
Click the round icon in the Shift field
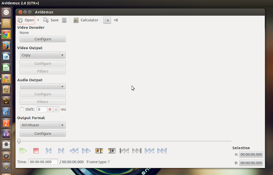coord(56,109)
